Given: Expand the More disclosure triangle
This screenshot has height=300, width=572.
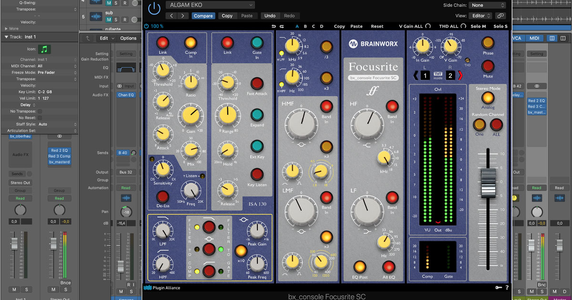Looking at the screenshot, I should [x=5, y=29].
